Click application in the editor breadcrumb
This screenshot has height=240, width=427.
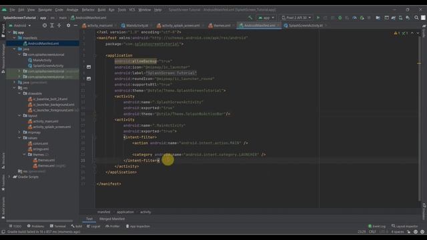tap(125, 212)
